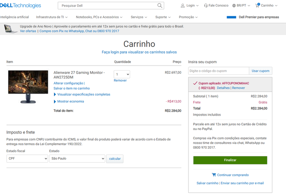The image size is (286, 194).
Task: Click the Dell Technologies logo
Action: tap(21, 5)
